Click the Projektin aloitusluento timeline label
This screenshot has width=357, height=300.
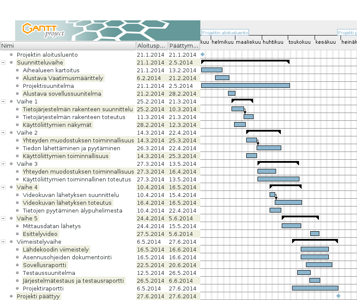pos(225,32)
